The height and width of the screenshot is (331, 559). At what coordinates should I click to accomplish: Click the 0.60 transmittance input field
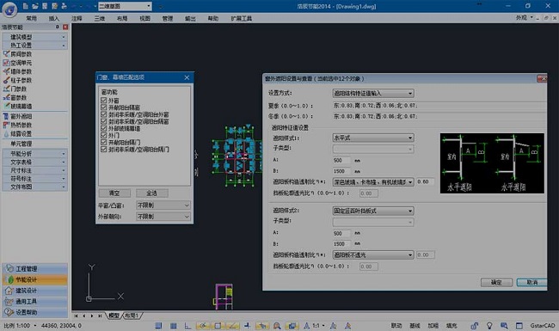click(425, 181)
